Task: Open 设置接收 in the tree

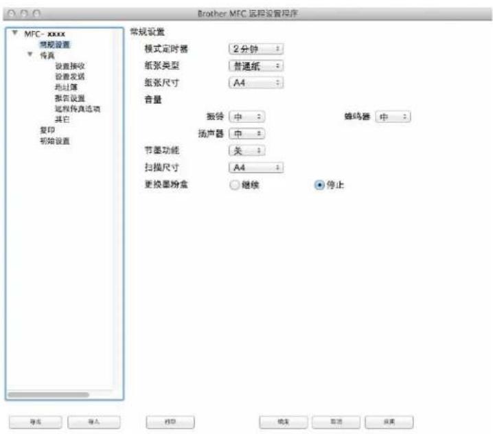Action: point(70,66)
